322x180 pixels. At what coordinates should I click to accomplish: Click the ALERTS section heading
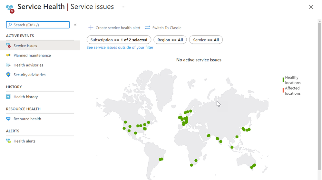[x=13, y=131]
